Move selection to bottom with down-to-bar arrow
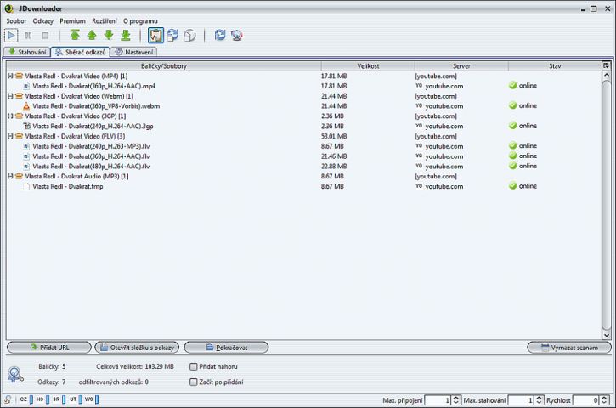Image resolution: width=616 pixels, height=408 pixels. [126, 36]
